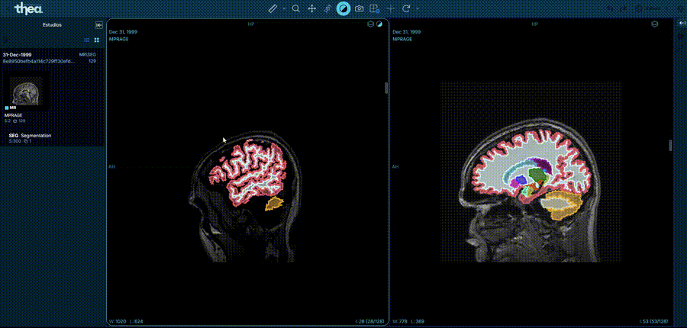Collapse the Estudios side panel
The width and height of the screenshot is (687, 328).
pyautogui.click(x=98, y=24)
